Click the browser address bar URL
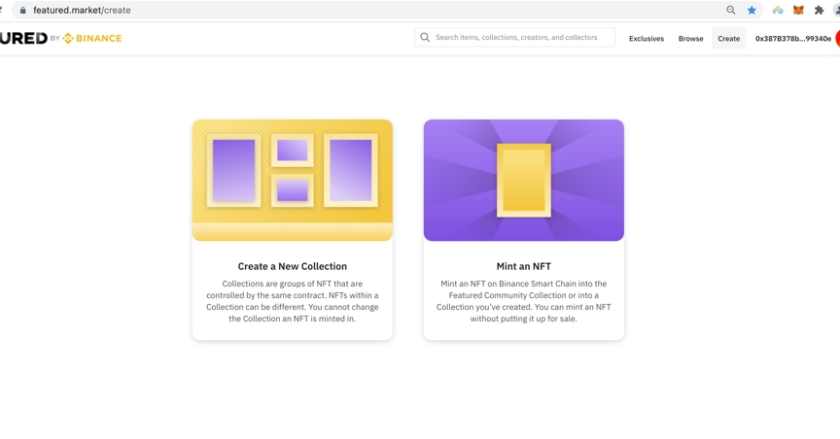This screenshot has height=439, width=840. coord(82,10)
